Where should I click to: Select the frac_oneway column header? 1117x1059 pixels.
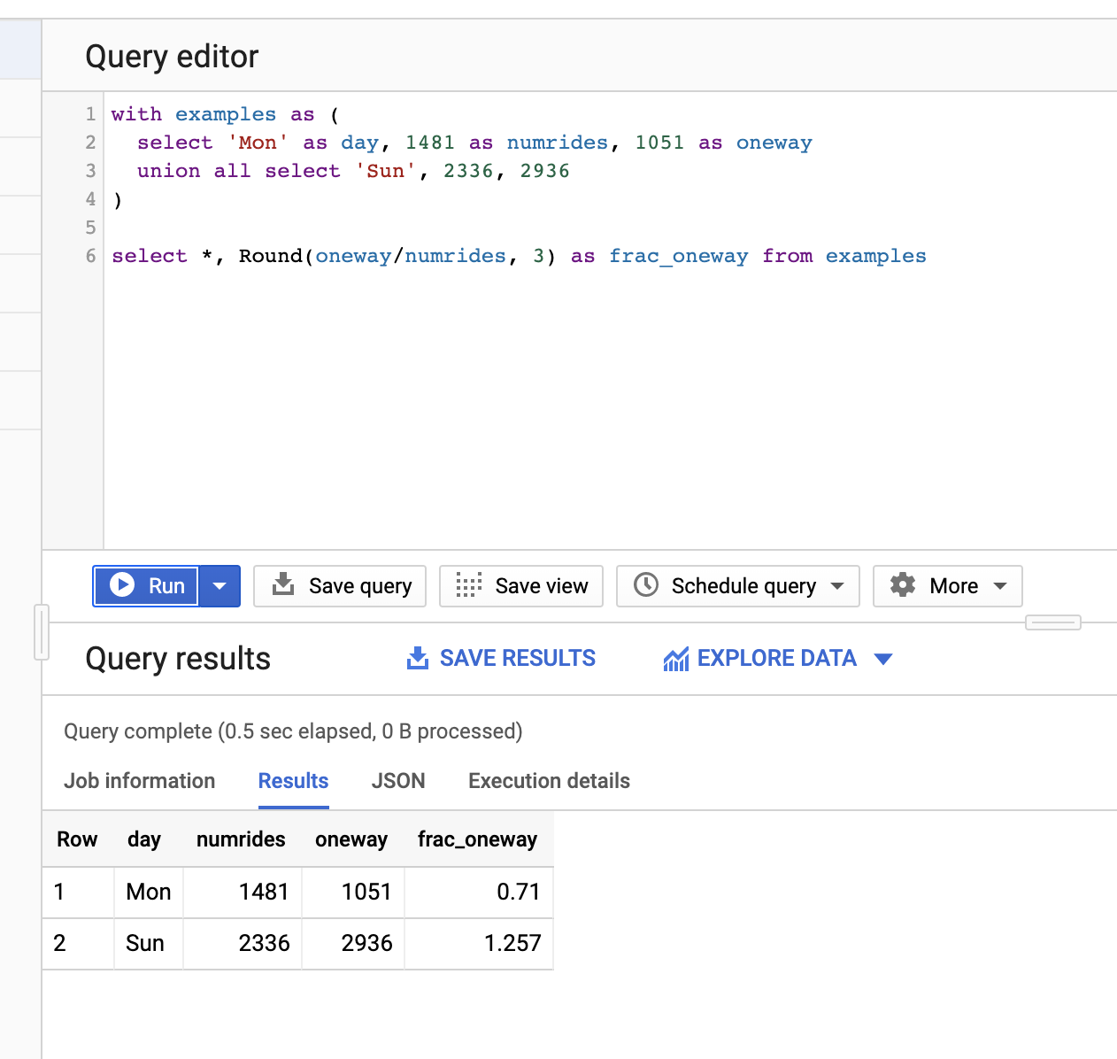click(x=478, y=839)
